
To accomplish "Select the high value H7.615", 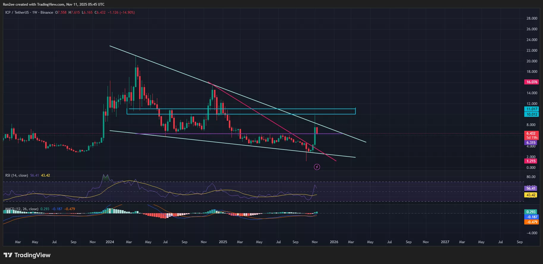I will coord(74,12).
